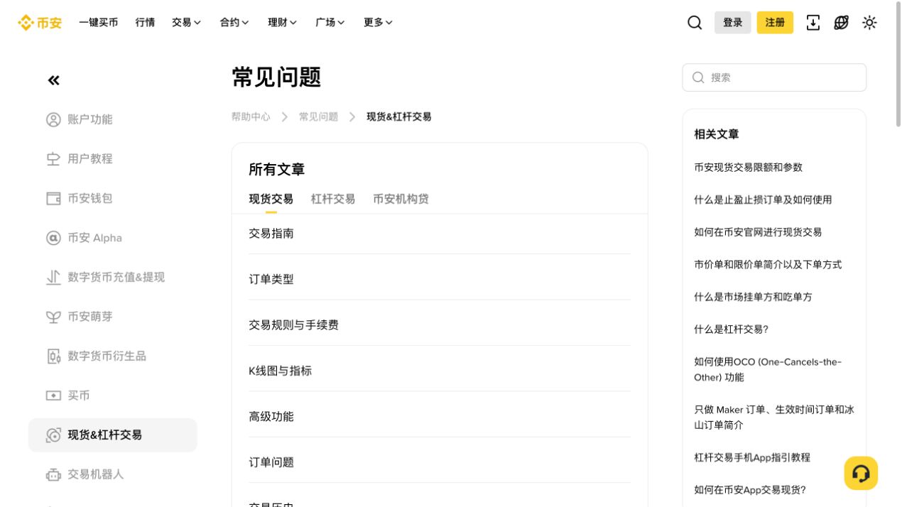Open the language globe icon
The height and width of the screenshot is (507, 902).
tap(842, 23)
